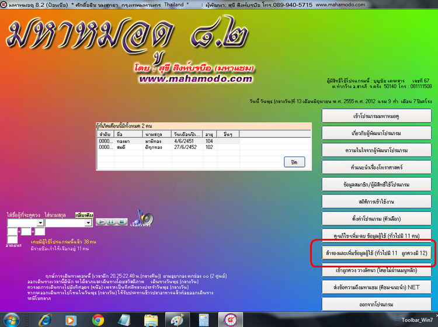438x327 pixels.
Task: Play the background music
Action: (101, 222)
